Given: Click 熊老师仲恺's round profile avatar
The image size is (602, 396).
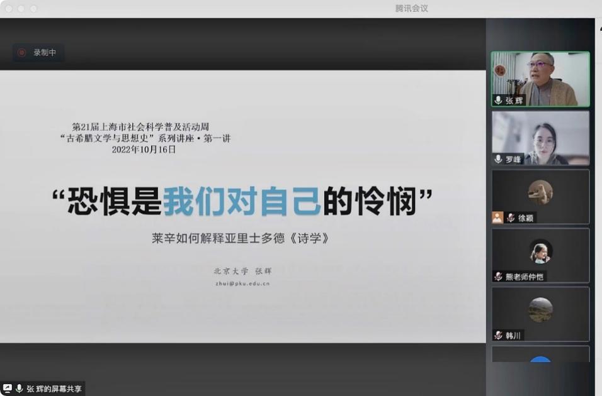Looking at the screenshot, I should (x=540, y=251).
